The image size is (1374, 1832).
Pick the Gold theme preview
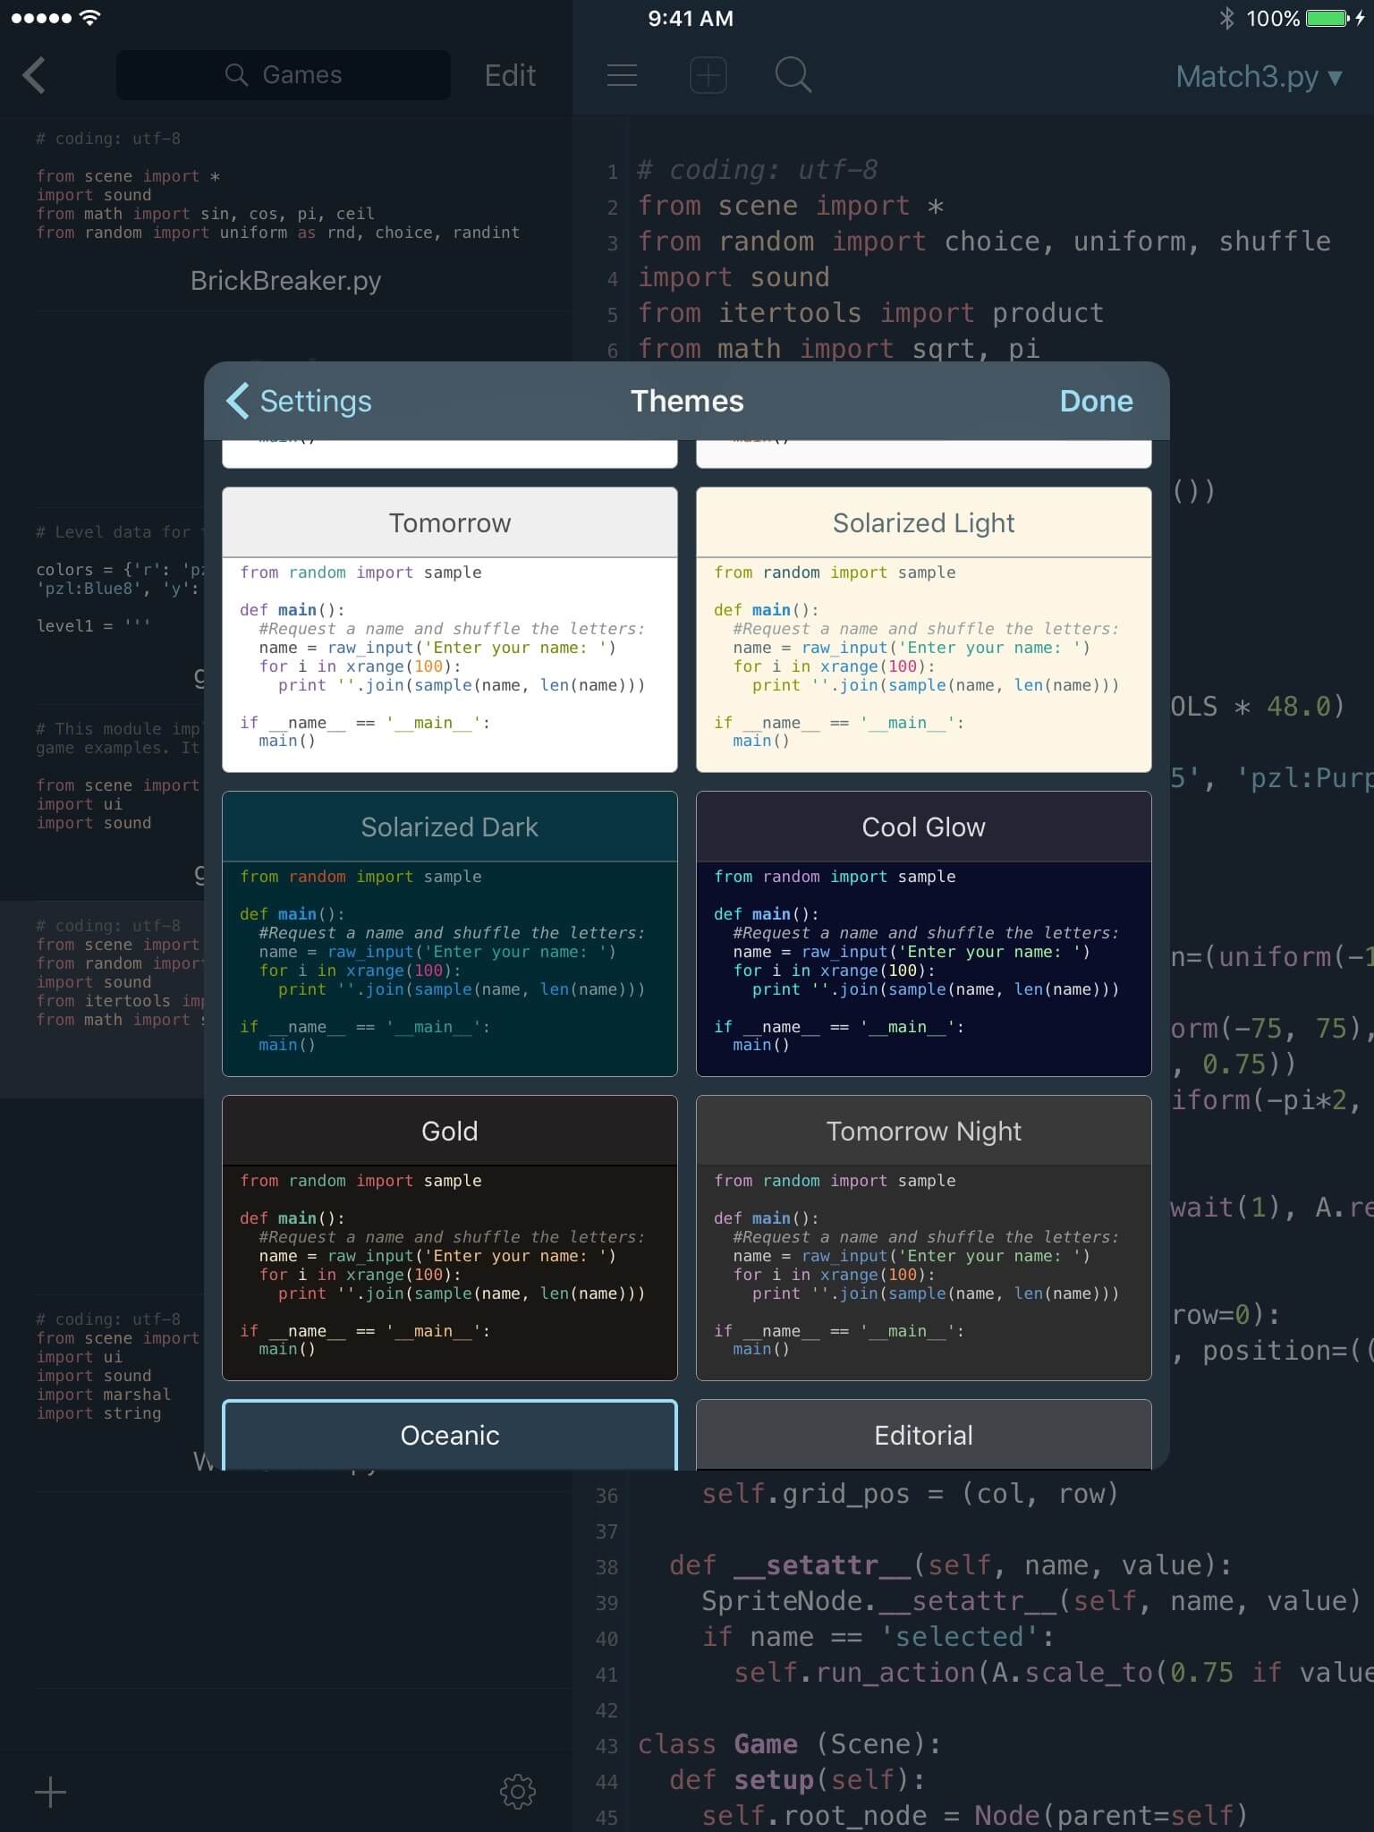click(x=449, y=1237)
